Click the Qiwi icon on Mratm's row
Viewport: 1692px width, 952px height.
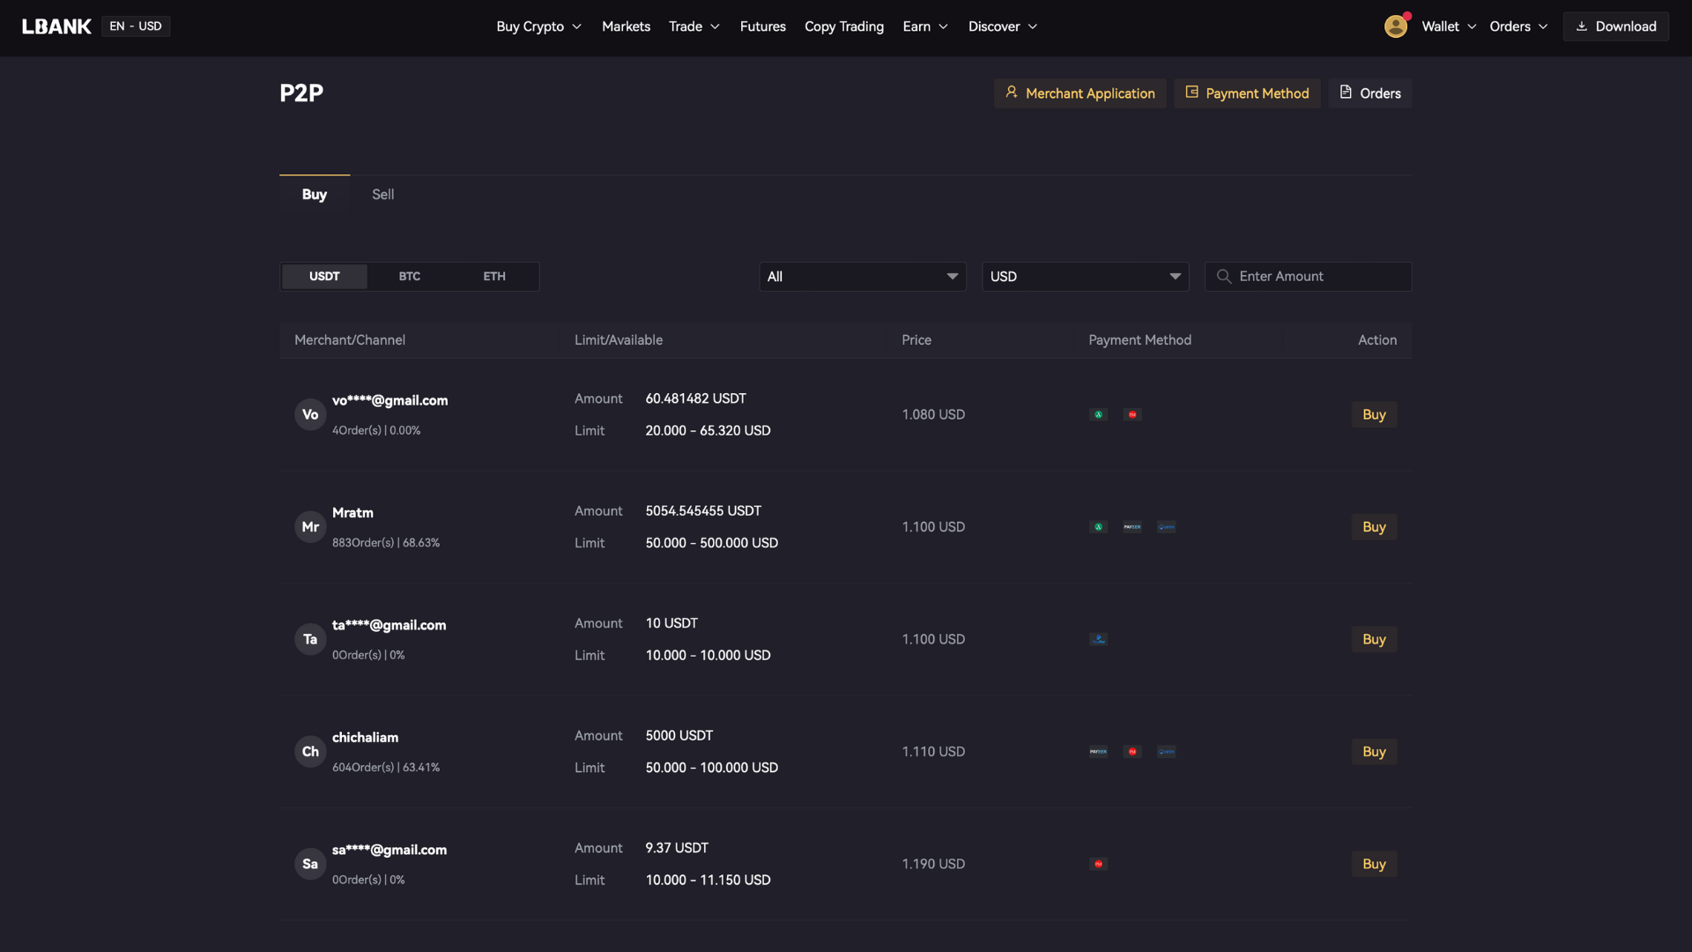click(x=1165, y=526)
